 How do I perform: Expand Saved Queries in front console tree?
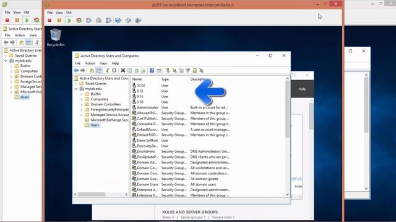(x=76, y=84)
